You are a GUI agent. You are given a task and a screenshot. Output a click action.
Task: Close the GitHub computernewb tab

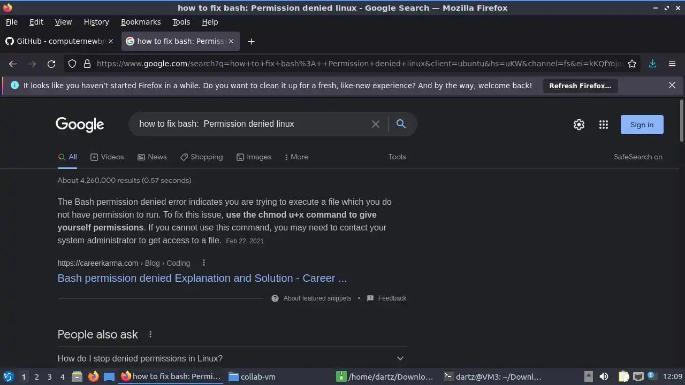click(x=111, y=41)
